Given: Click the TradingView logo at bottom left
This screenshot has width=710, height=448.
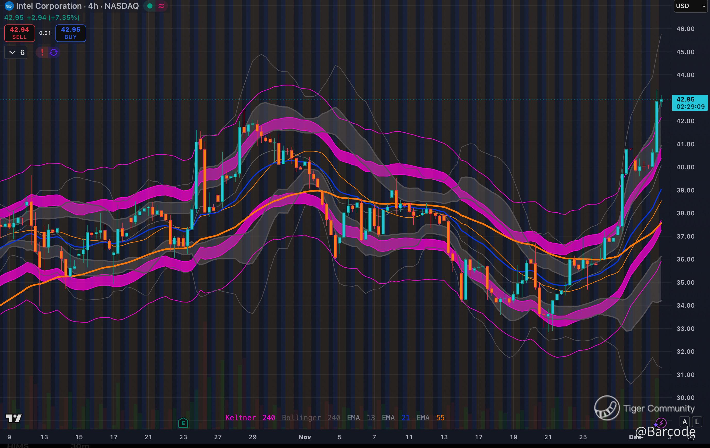Looking at the screenshot, I should 14,418.
